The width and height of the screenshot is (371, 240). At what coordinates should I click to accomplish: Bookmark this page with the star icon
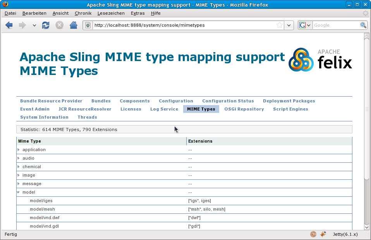click(x=280, y=25)
